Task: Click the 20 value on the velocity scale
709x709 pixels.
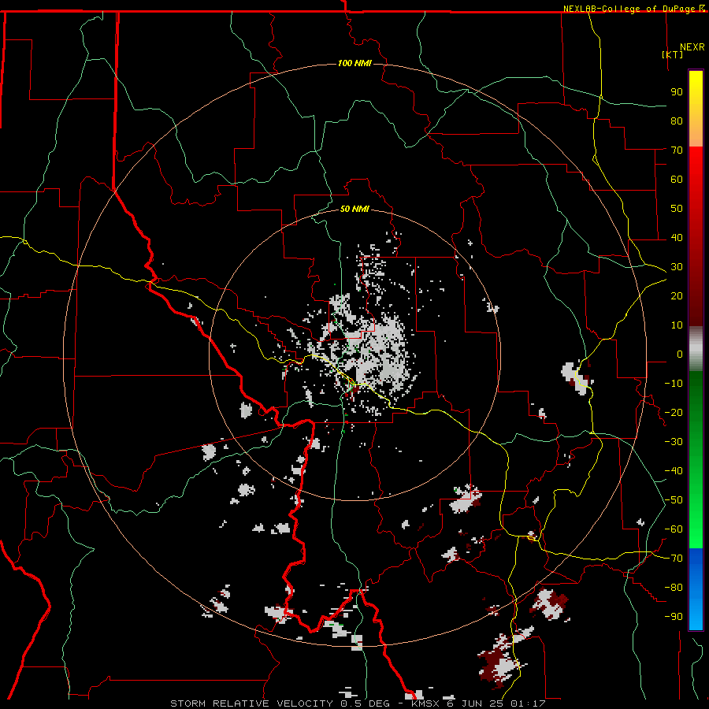Action: [677, 295]
